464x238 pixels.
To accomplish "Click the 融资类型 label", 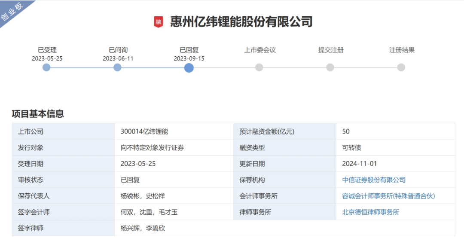I will [x=252, y=148].
